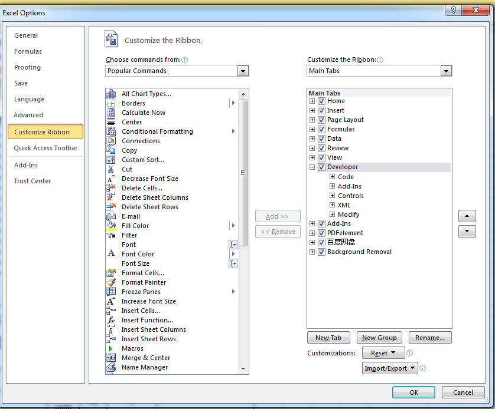Choose the Custom Sort icon
This screenshot has width=495, height=409.
click(111, 160)
